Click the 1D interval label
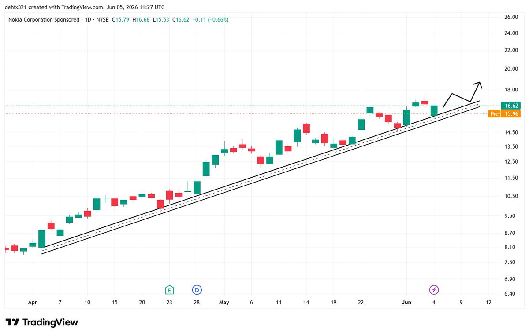 88,20
